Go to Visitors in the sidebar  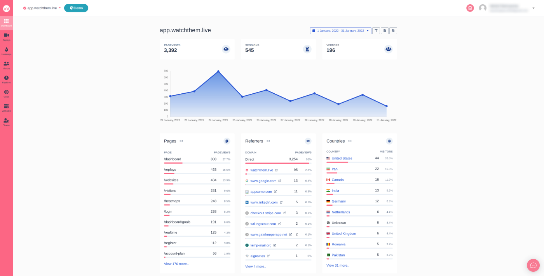click(x=6, y=65)
